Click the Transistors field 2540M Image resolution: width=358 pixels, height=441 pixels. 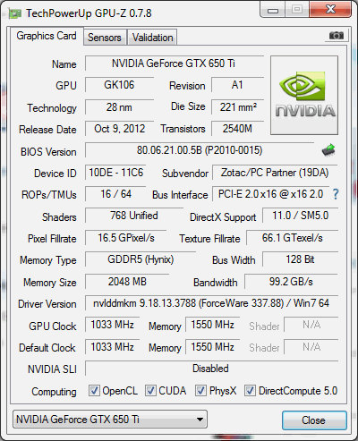click(237, 129)
